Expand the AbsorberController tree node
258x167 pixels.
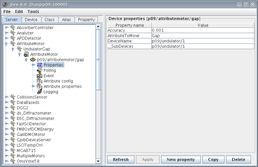pos(6,27)
